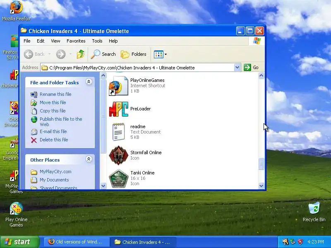Click Copy this file
This screenshot has width=331, height=248.
coord(53,111)
